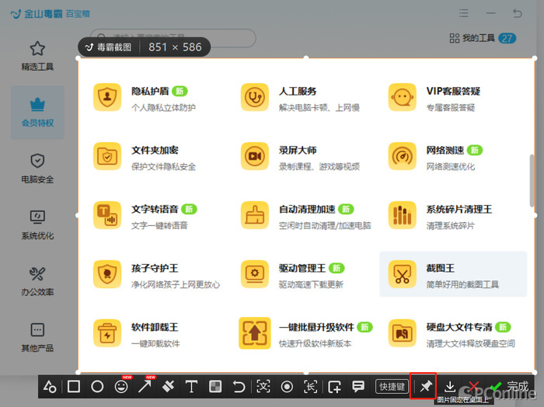Click the tool list vertical scrollbar
544x407 pixels.
pyautogui.click(x=532, y=181)
